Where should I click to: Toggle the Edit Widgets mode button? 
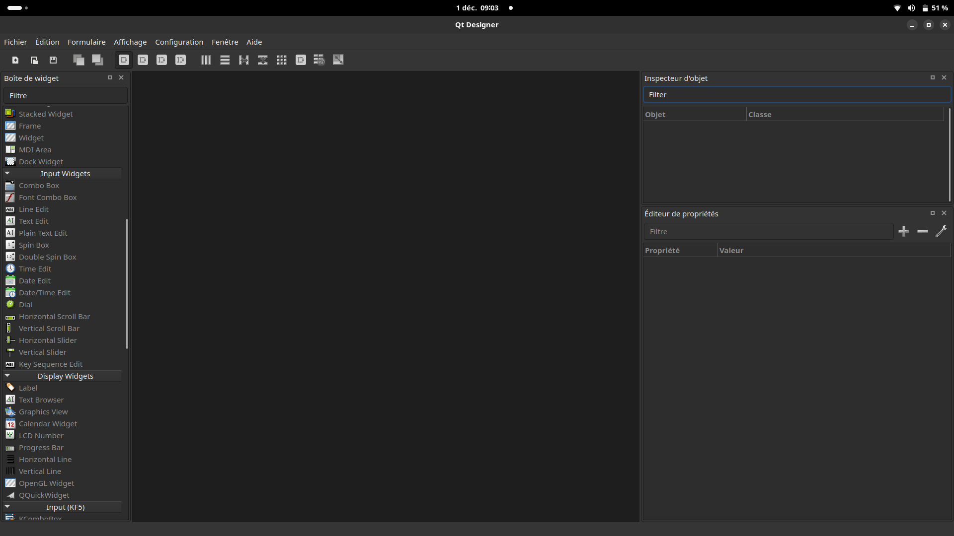click(124, 60)
